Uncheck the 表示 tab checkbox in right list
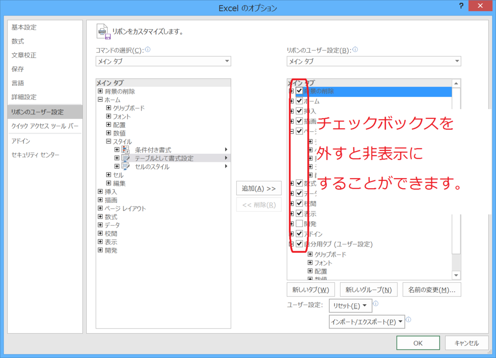 point(299,213)
